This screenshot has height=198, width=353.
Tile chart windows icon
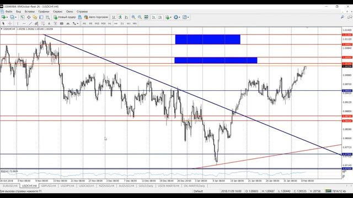coord(146,17)
